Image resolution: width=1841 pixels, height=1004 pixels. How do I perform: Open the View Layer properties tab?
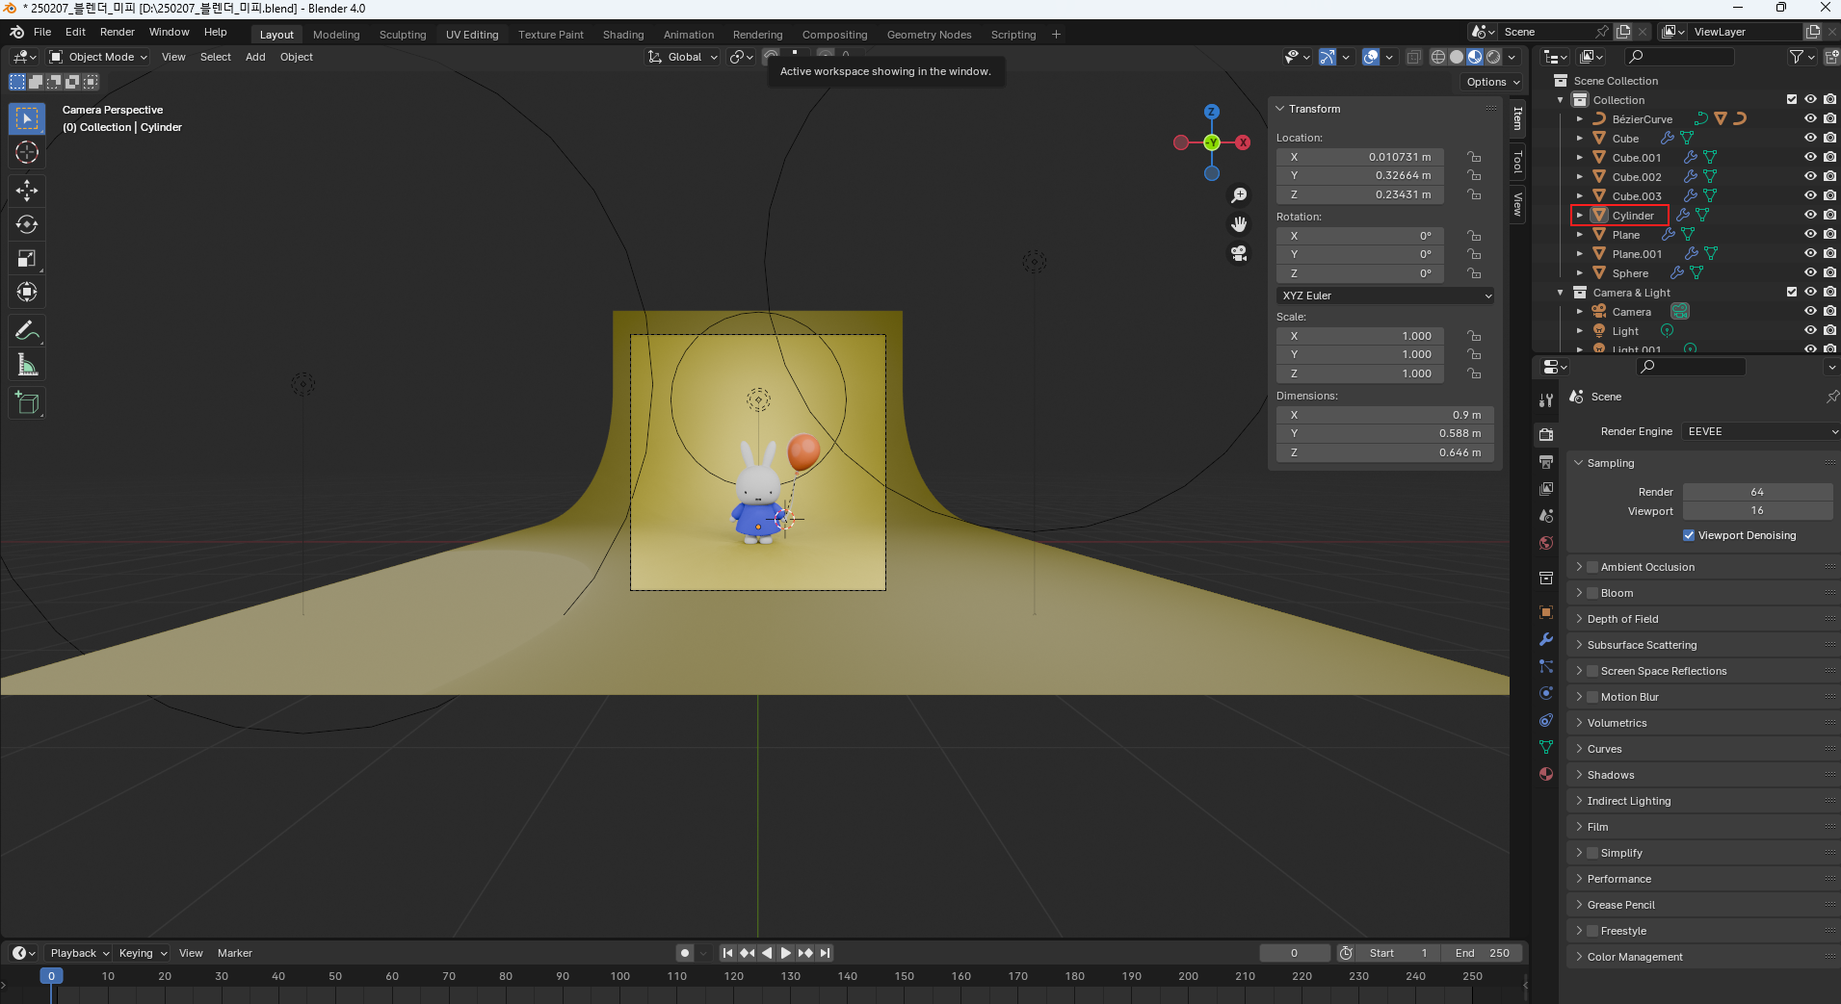click(1546, 489)
